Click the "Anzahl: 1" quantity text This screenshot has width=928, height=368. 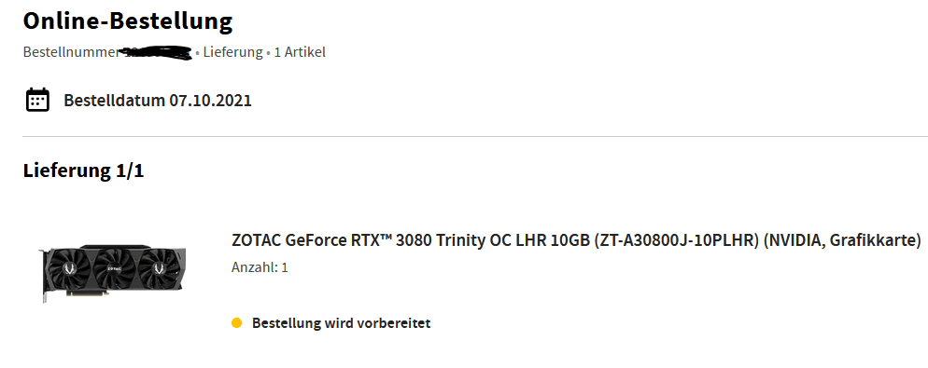260,267
